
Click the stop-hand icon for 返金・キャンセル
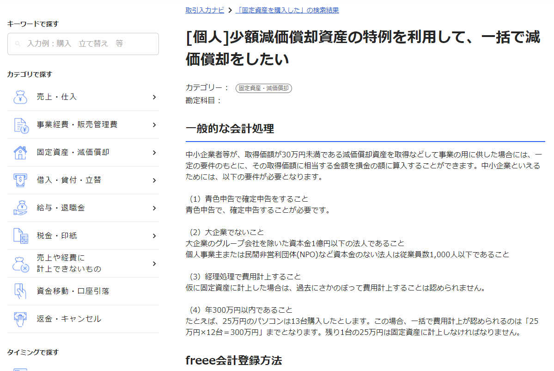click(20, 319)
